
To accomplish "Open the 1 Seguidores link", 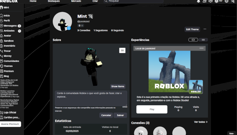I will coord(101,30).
